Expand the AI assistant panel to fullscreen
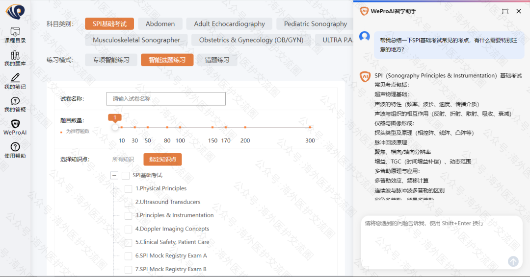The image size is (530, 277). (505, 11)
